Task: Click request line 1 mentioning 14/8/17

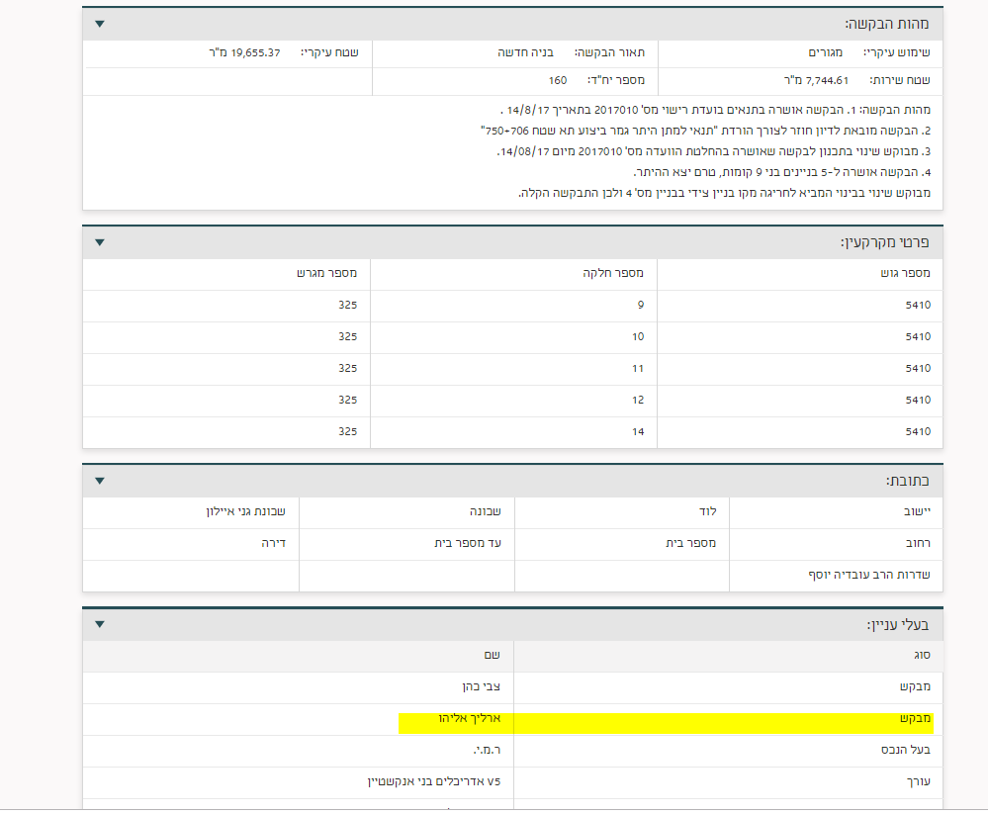Action: pos(715,111)
